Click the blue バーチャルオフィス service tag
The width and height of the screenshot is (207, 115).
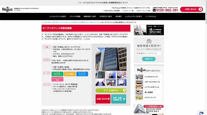[x=82, y=74]
